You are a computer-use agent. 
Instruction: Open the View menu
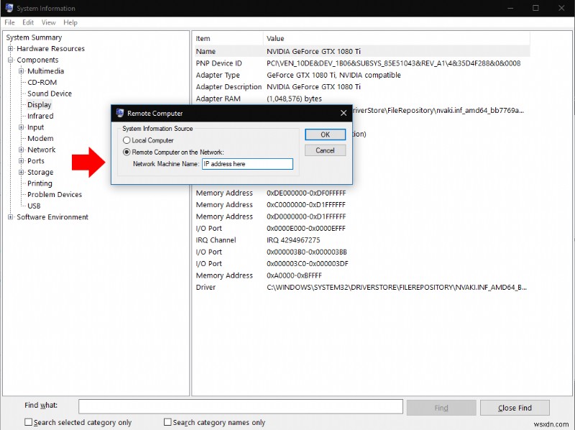[48, 22]
